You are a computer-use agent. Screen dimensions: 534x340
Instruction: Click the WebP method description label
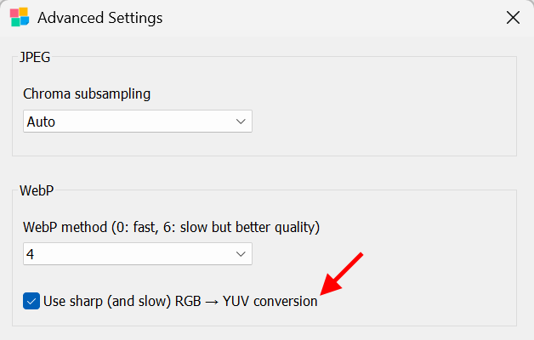(x=171, y=227)
